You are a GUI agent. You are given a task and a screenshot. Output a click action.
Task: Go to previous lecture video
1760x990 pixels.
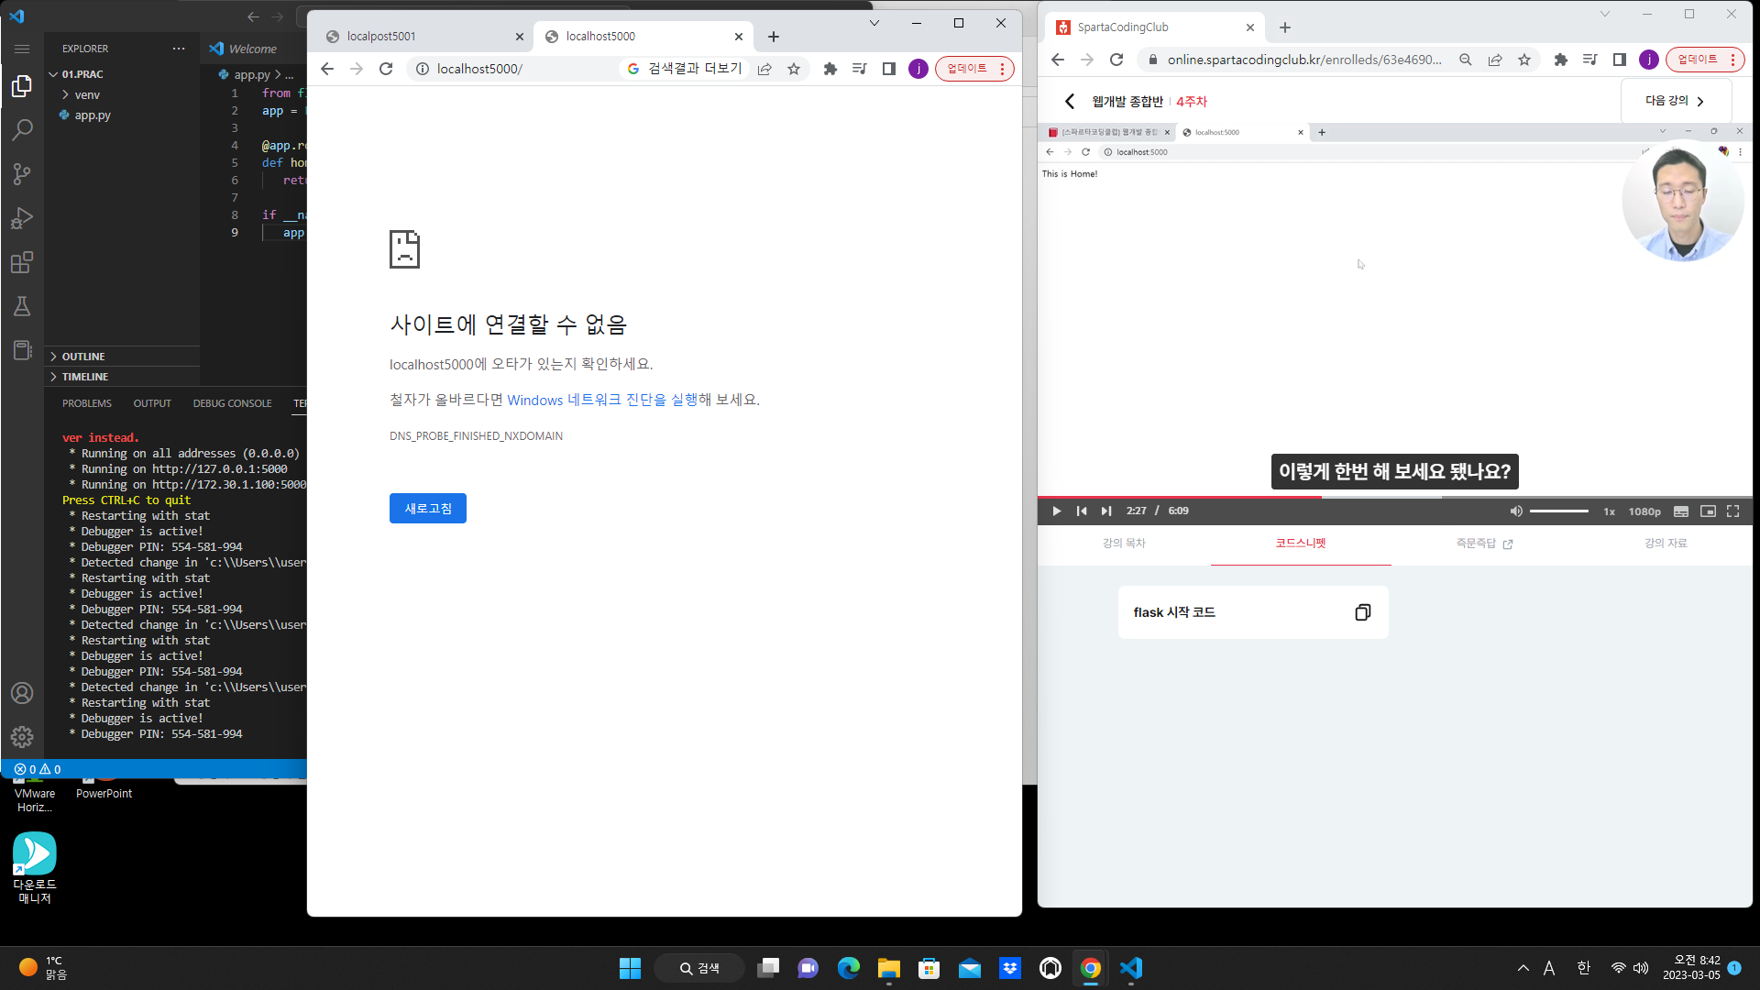pyautogui.click(x=1082, y=511)
